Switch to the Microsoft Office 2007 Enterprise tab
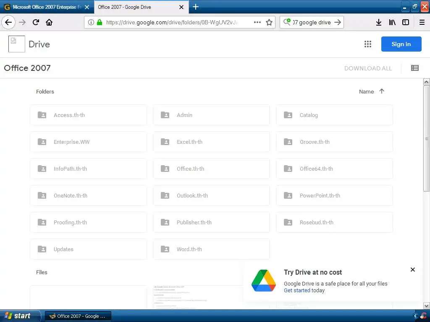Screen dimensions: 430x322 pos(47,7)
